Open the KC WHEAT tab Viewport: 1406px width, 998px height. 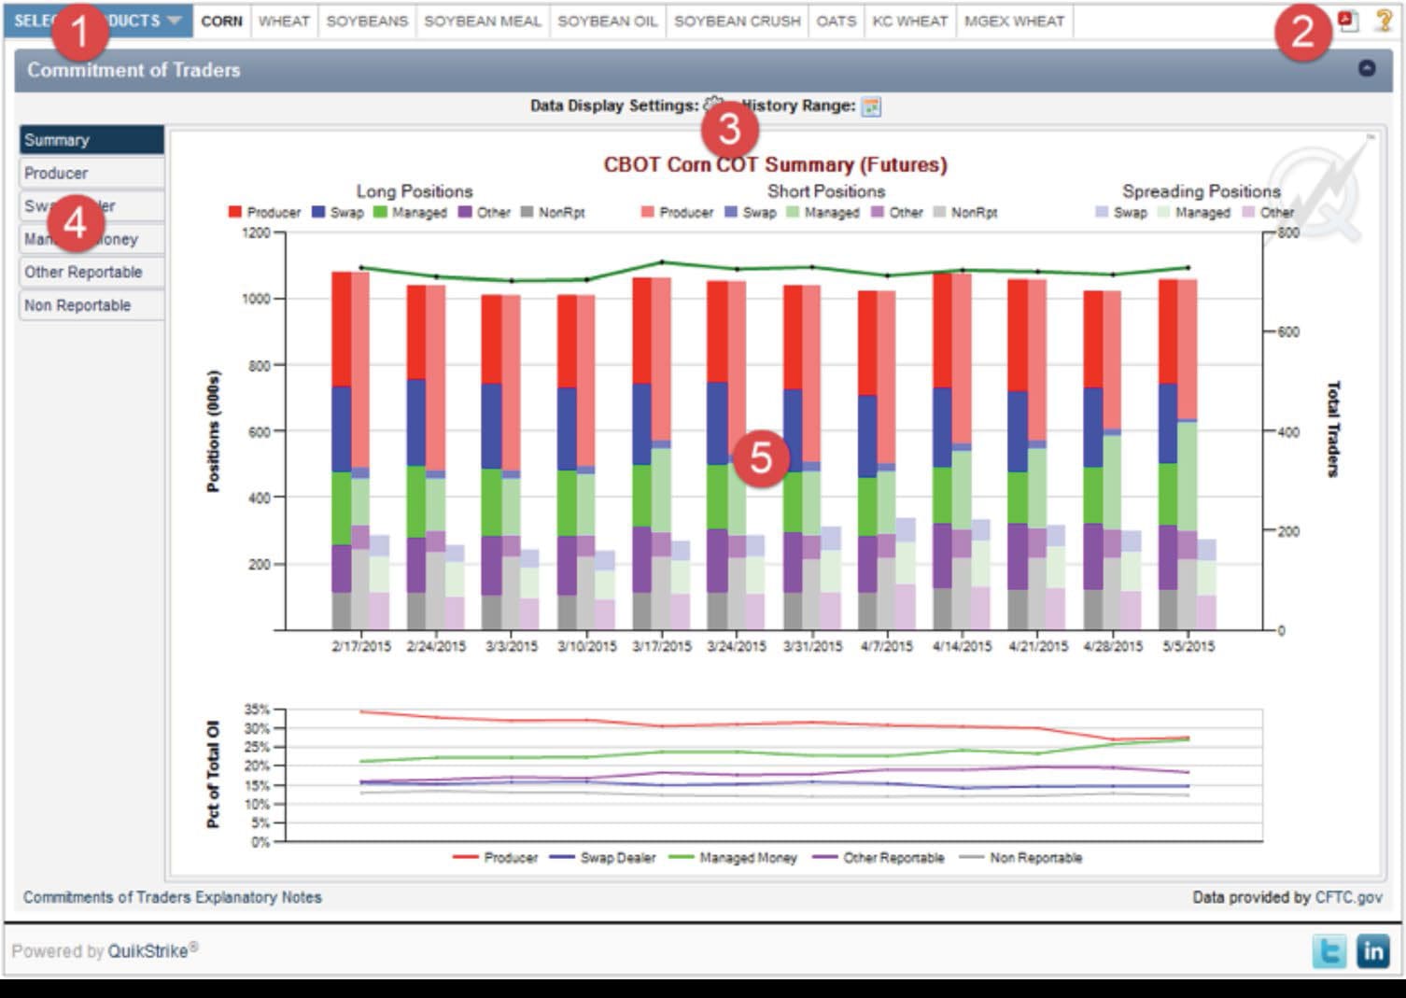910,21
